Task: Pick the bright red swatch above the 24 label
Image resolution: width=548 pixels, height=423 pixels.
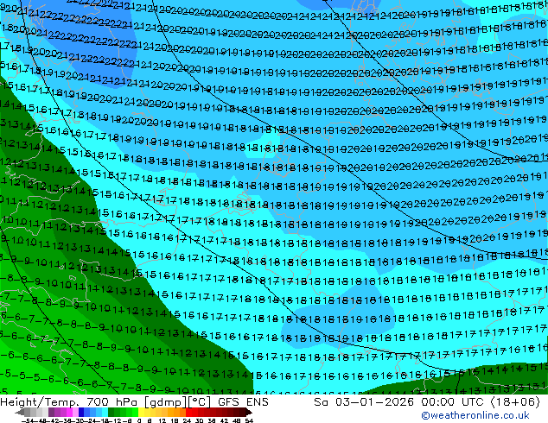Action: tap(188, 413)
